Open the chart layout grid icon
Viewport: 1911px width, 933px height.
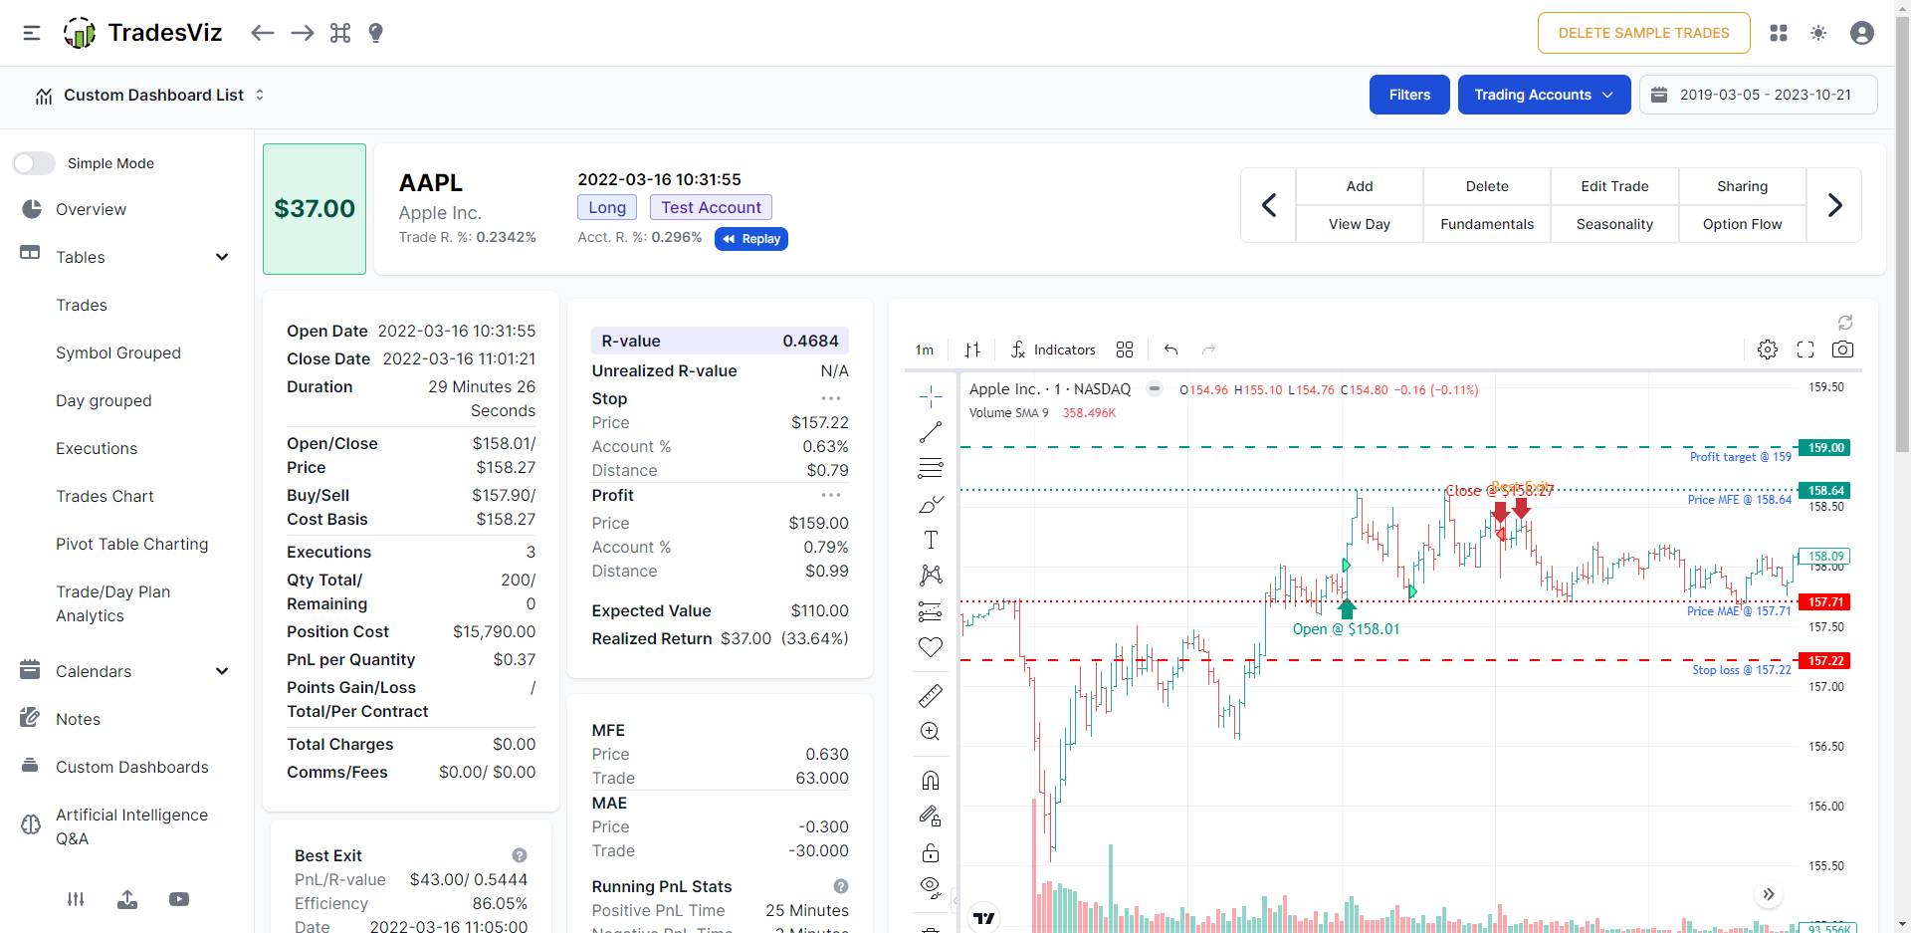(x=1125, y=350)
